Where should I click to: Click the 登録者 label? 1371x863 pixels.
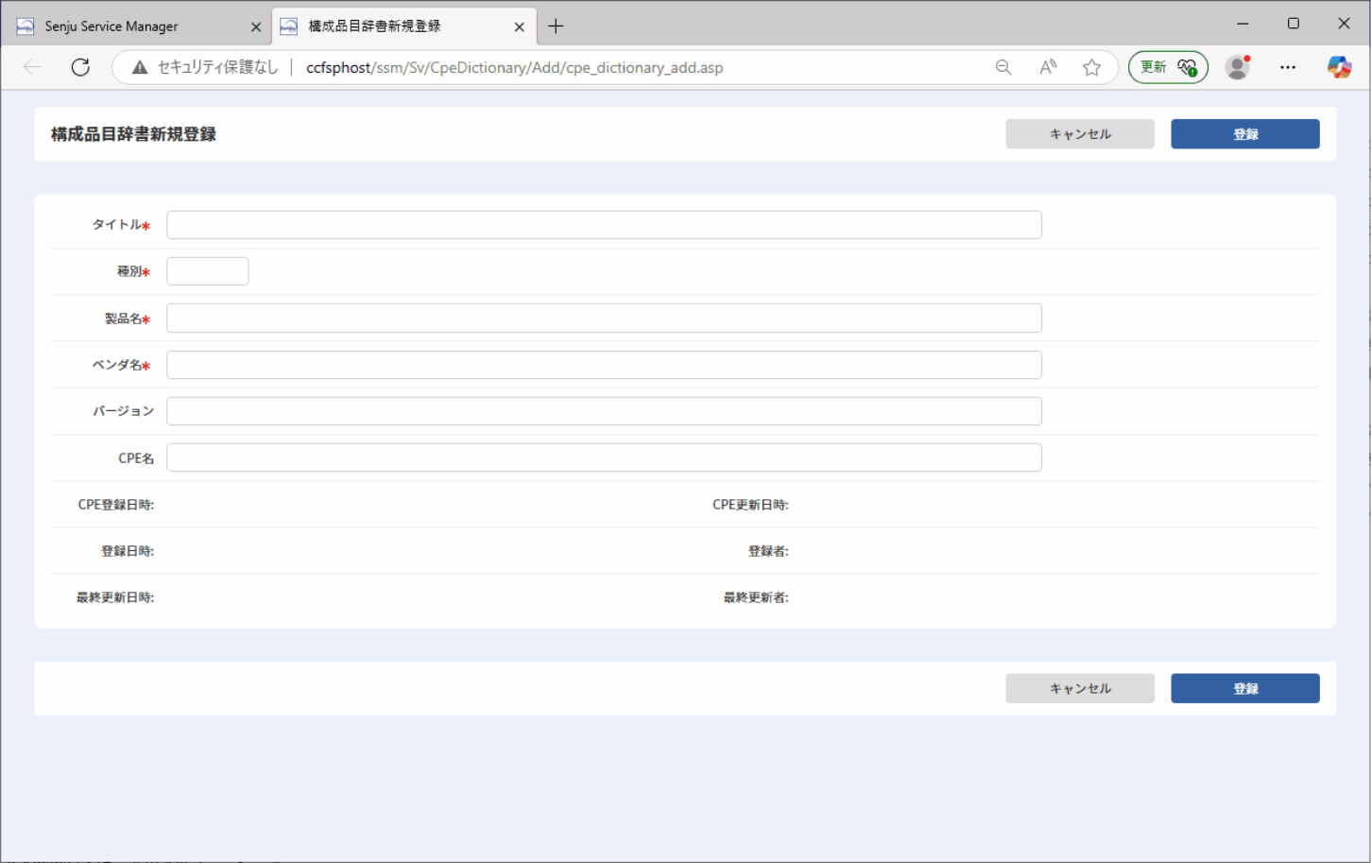point(768,551)
